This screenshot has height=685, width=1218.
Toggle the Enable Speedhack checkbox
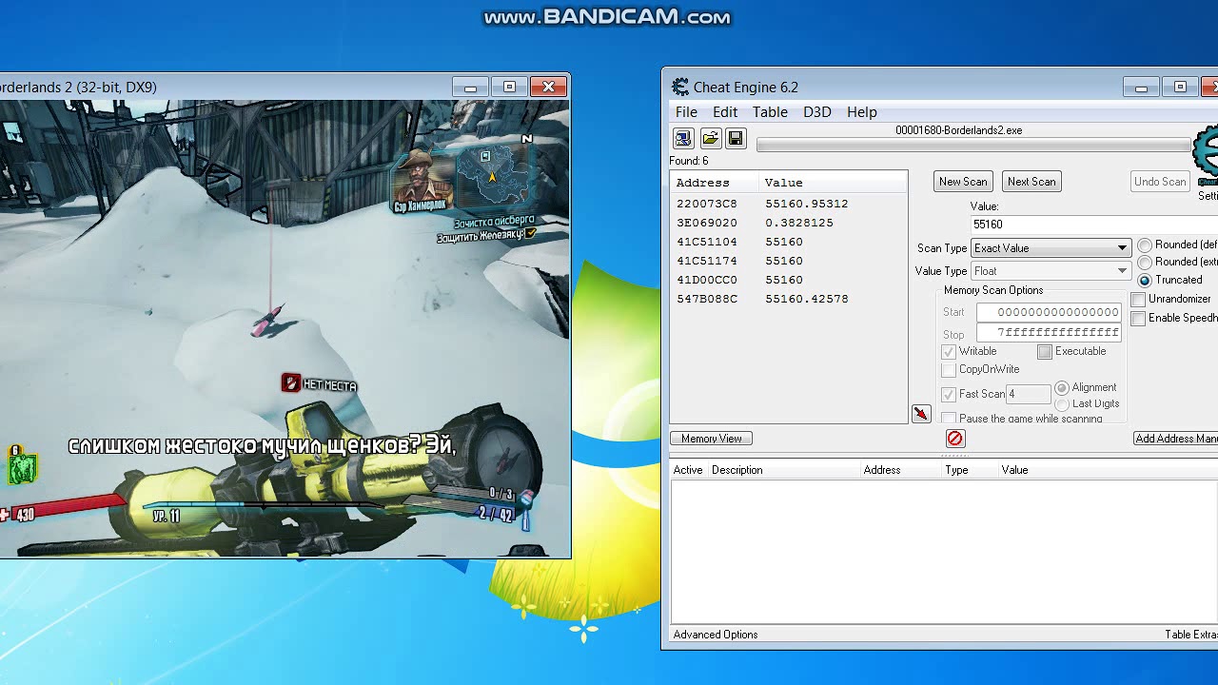1138,319
